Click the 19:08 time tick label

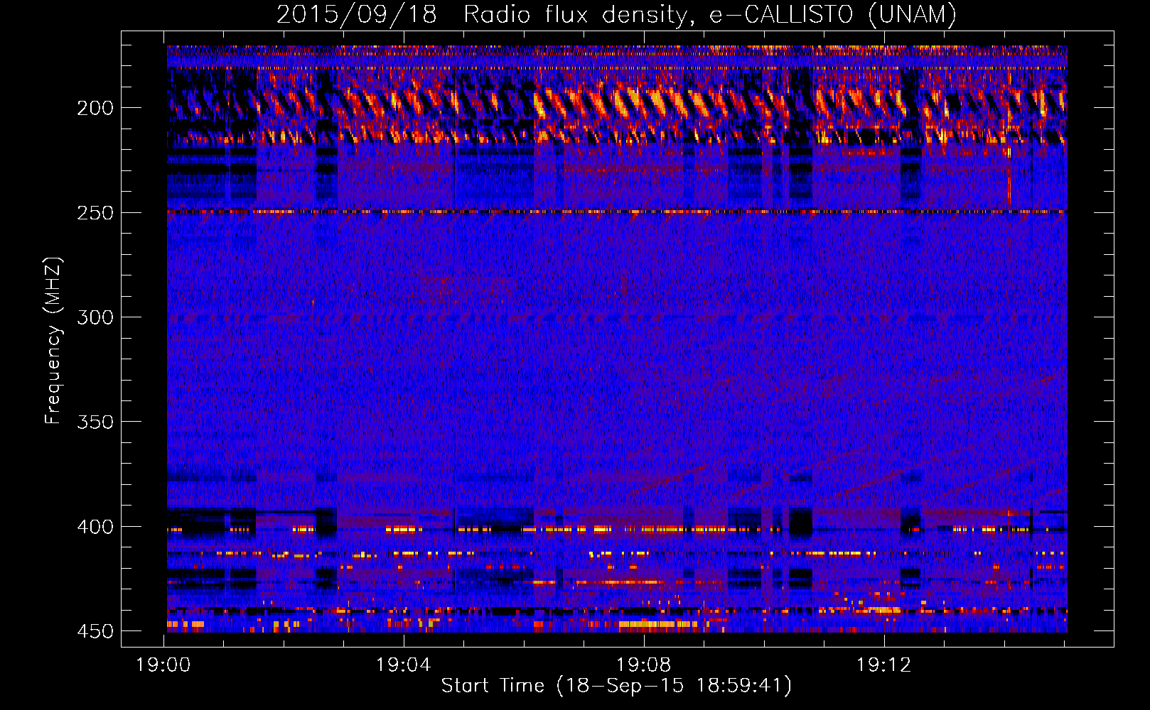[644, 665]
